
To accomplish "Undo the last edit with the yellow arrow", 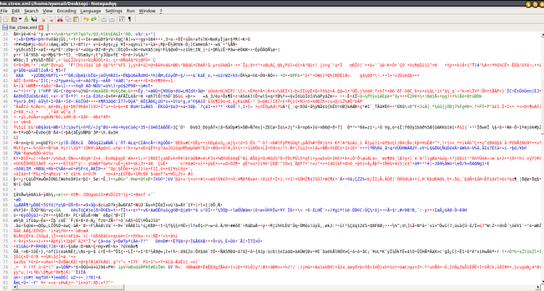I will click(x=86, y=19).
